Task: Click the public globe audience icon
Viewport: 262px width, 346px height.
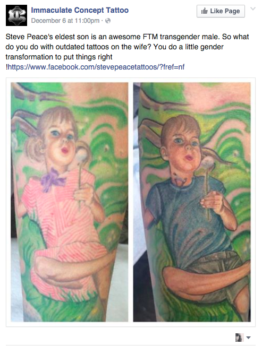Action: tap(108, 21)
